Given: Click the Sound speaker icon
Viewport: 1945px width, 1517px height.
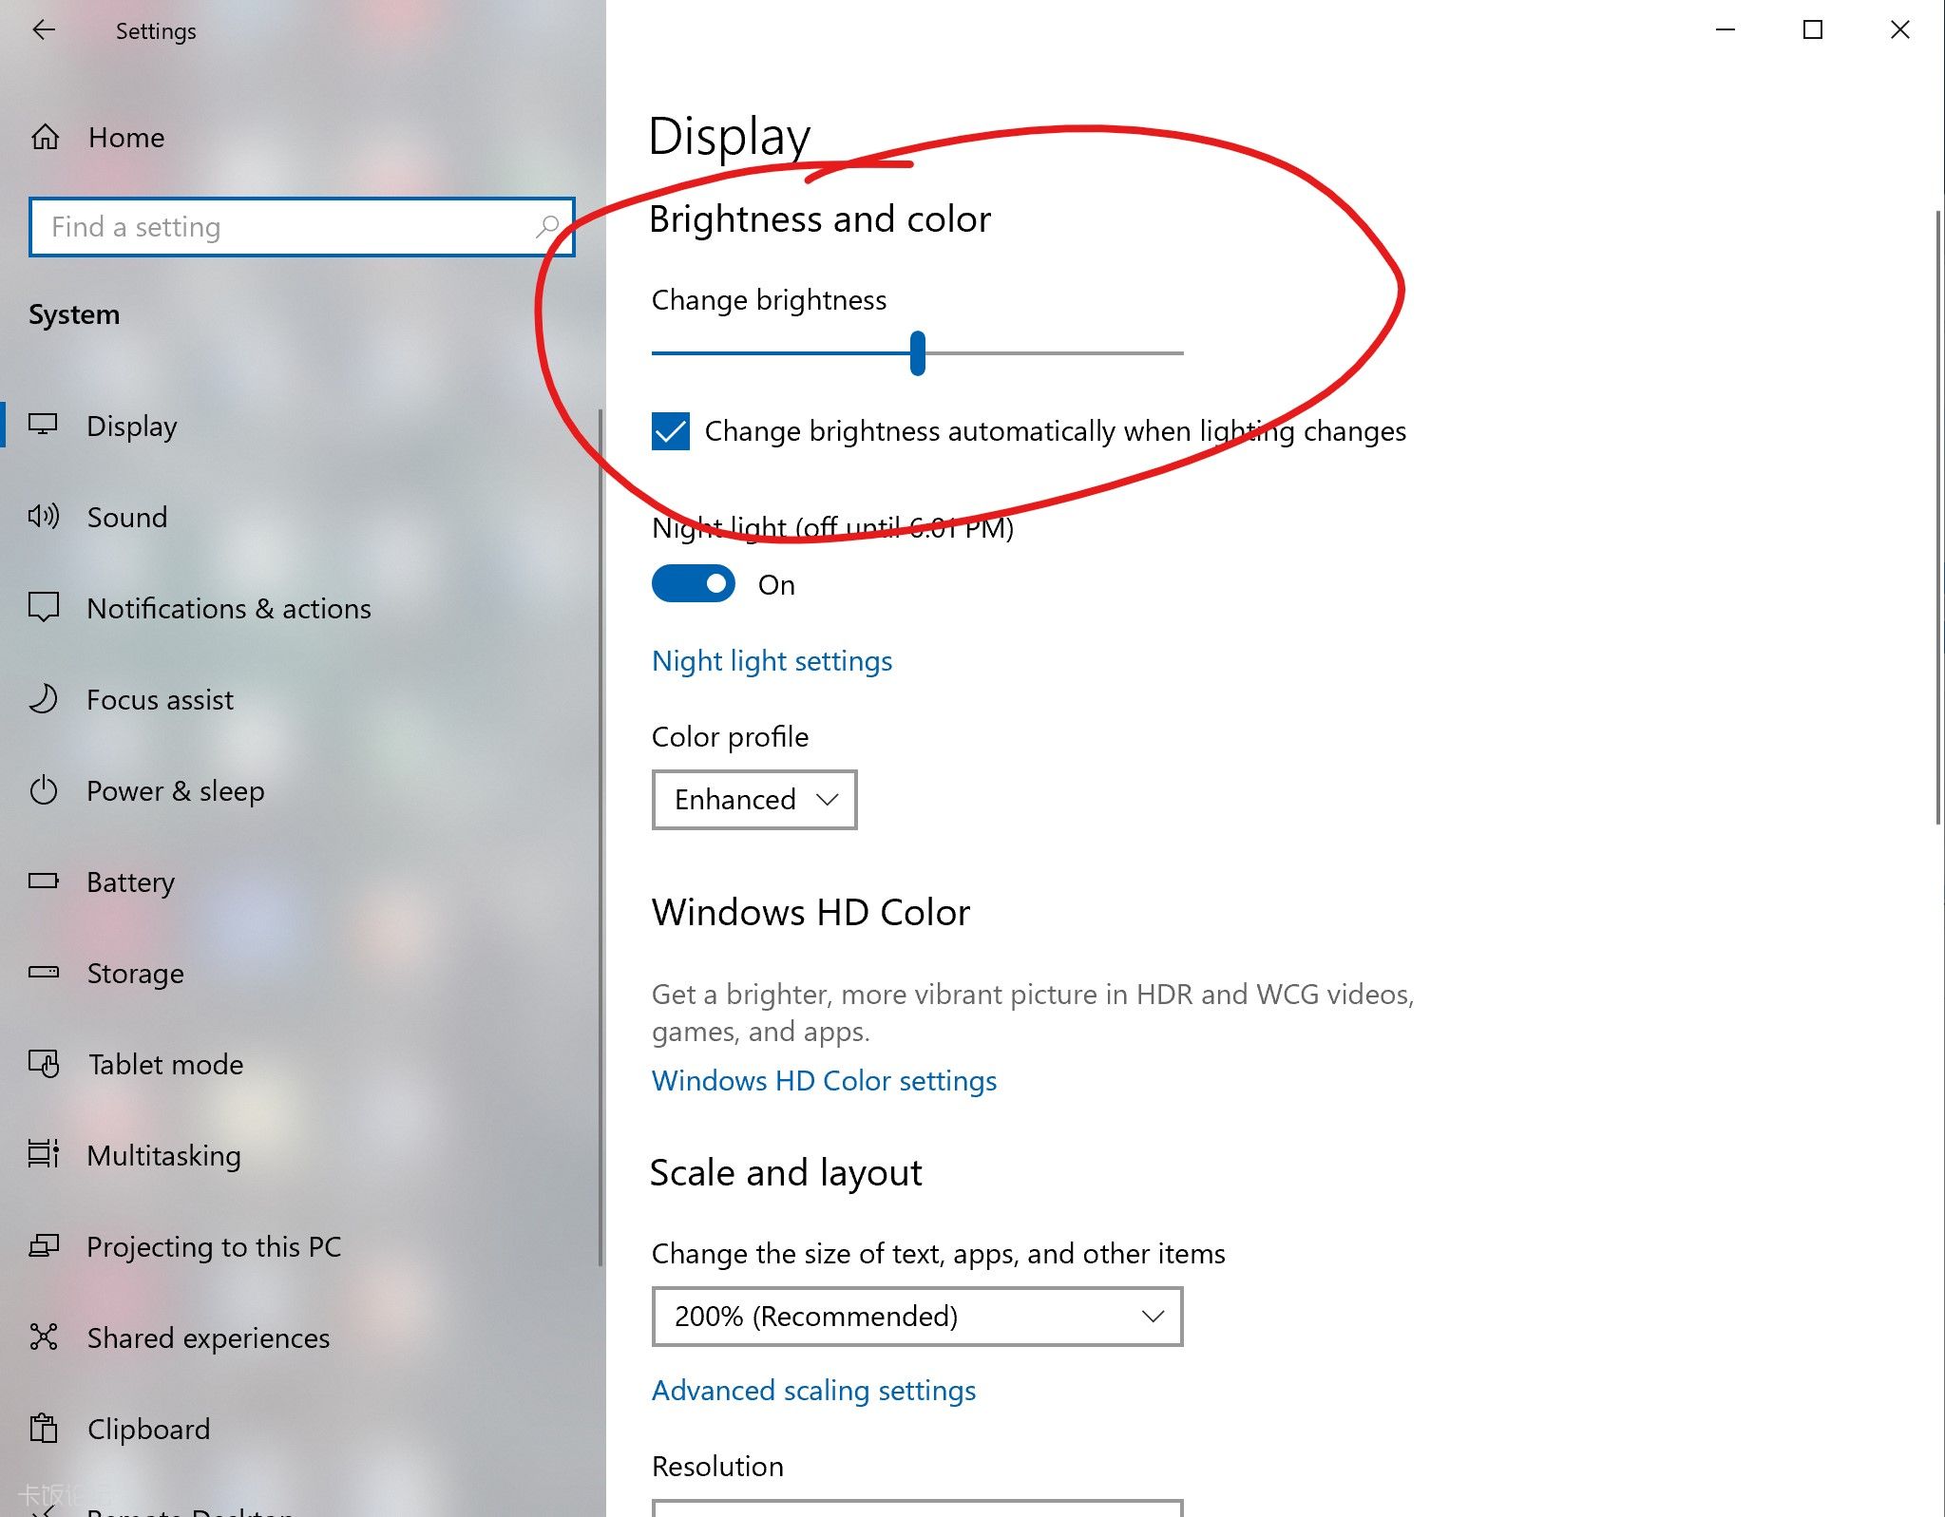Looking at the screenshot, I should coord(44,516).
